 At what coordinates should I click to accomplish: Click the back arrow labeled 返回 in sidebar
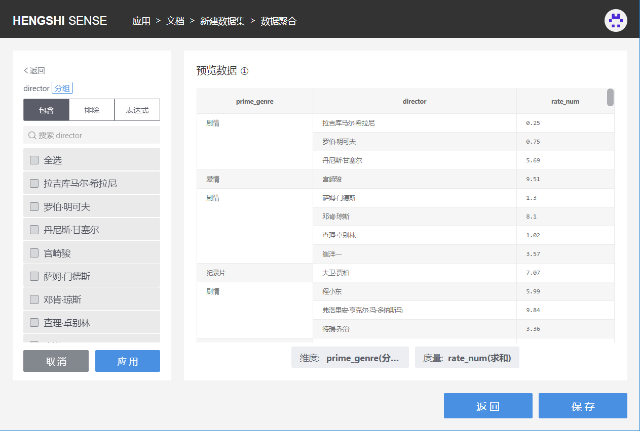(34, 71)
